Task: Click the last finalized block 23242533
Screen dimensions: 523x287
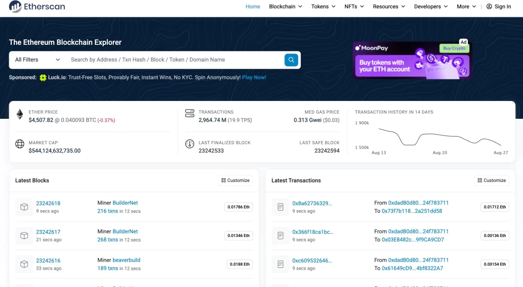Action: [x=211, y=151]
